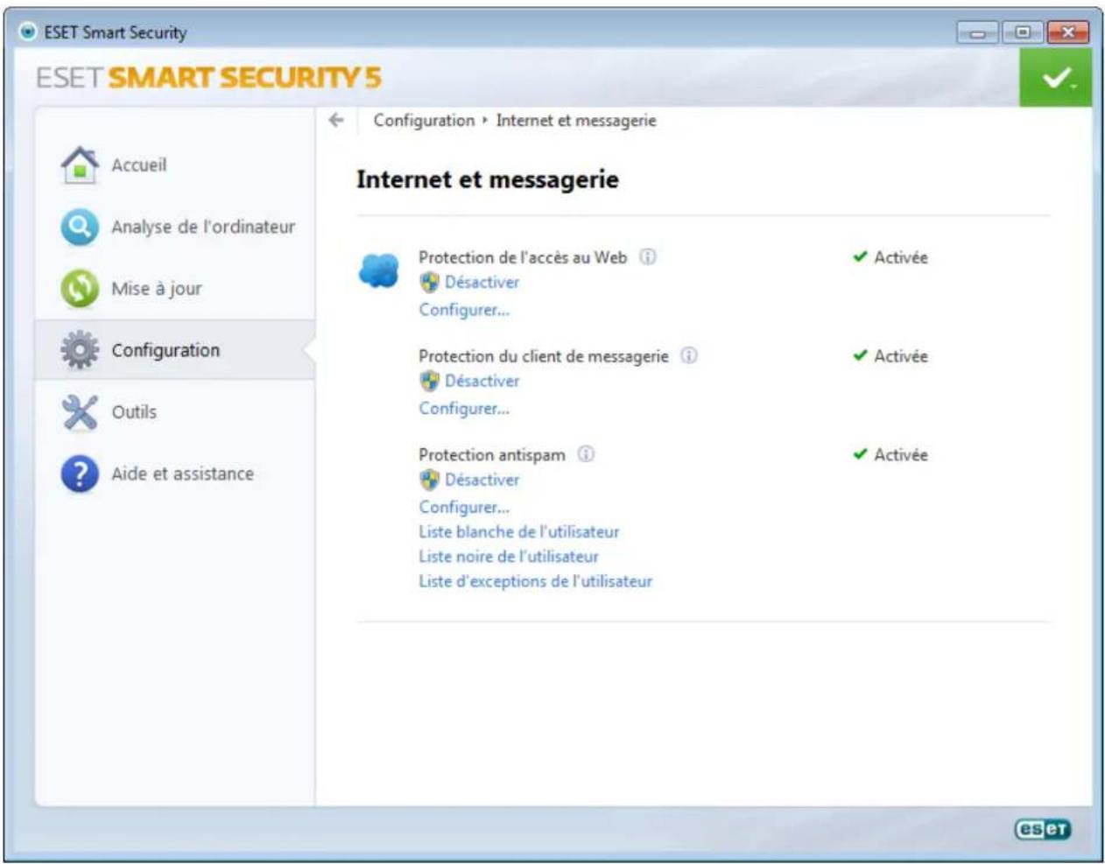Screen dimensions: 1105x864
Task: Disable Protection antispam via Désactiver
Action: 482,480
